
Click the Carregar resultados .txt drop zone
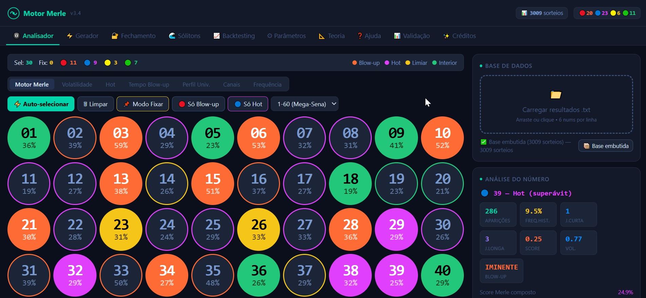(x=556, y=105)
